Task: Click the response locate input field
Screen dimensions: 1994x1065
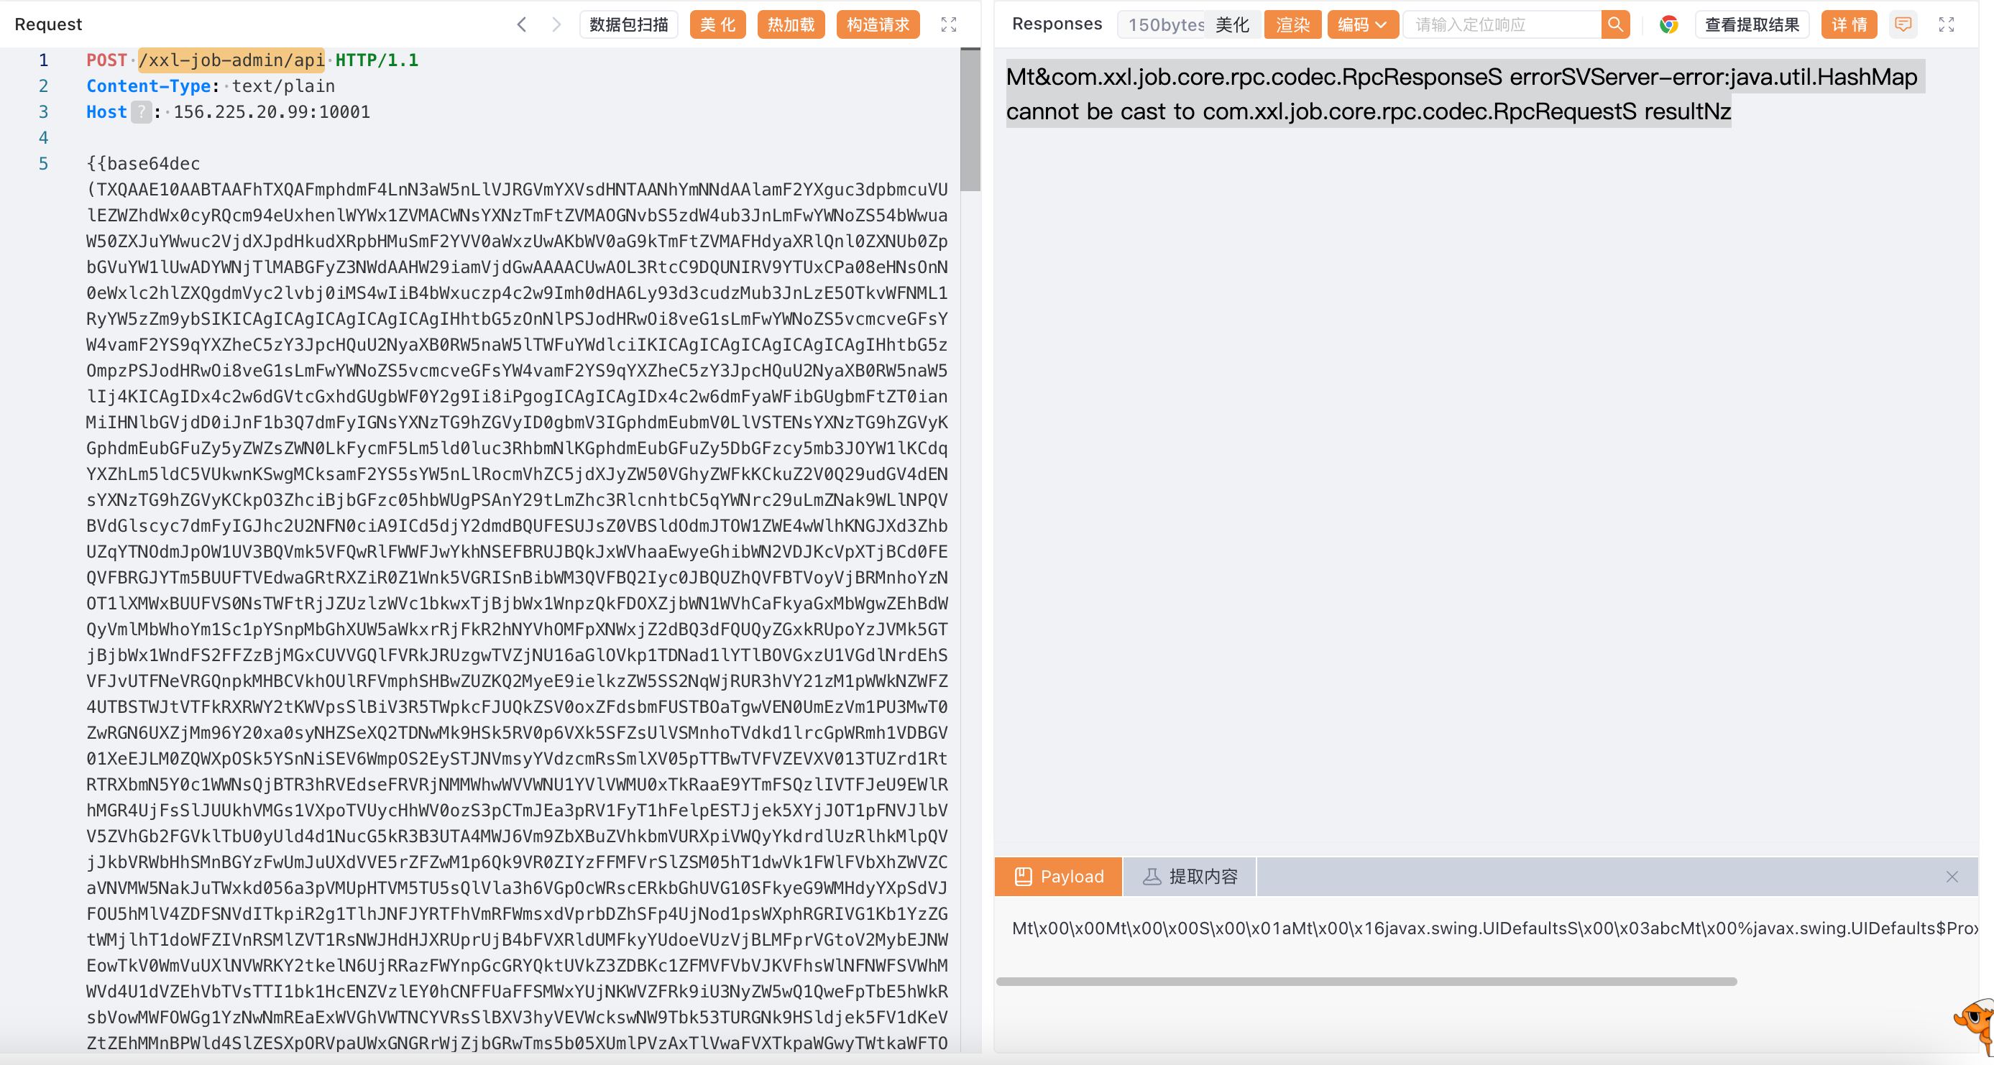Action: pos(1502,24)
